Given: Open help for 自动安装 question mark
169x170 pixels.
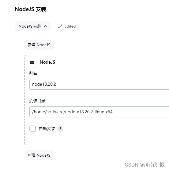Looking at the screenshot, I should 60,129.
